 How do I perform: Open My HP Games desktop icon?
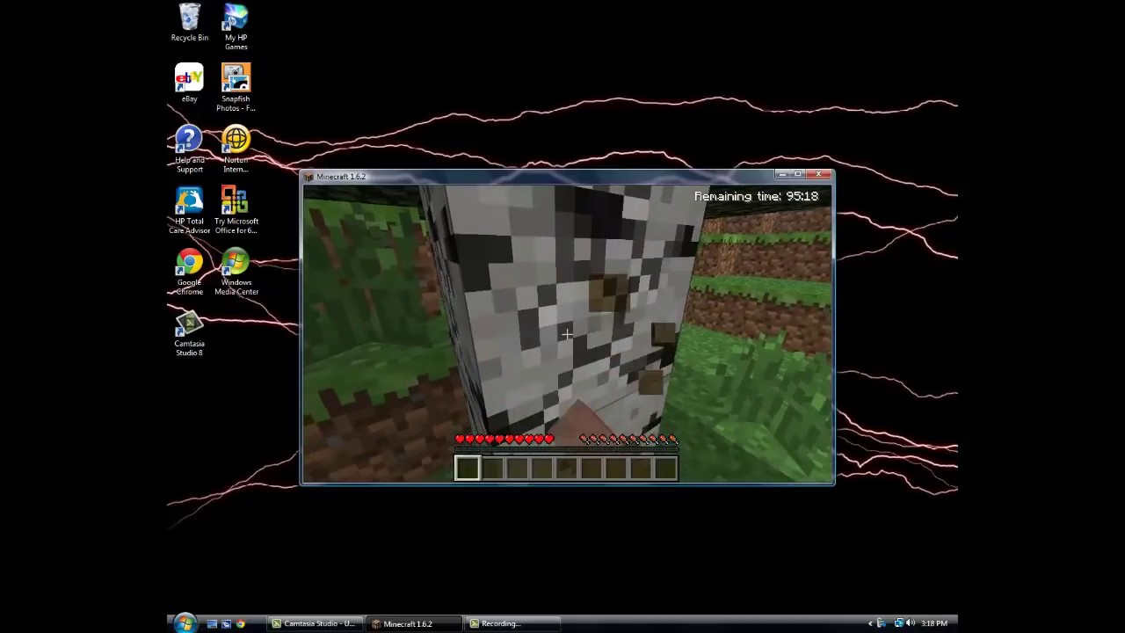coord(236,26)
